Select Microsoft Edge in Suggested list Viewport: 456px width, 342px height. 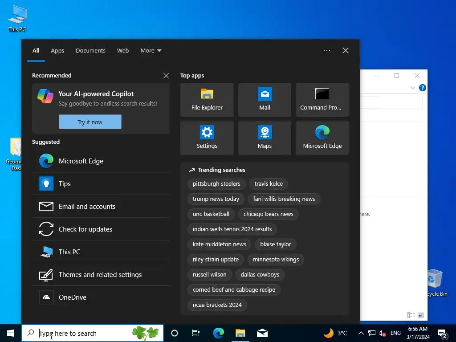tap(101, 161)
